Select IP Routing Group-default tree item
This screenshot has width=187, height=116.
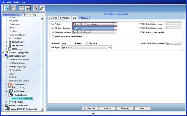tap(22, 98)
